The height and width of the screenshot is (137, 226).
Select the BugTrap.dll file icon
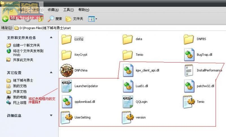pyautogui.click(x=189, y=55)
